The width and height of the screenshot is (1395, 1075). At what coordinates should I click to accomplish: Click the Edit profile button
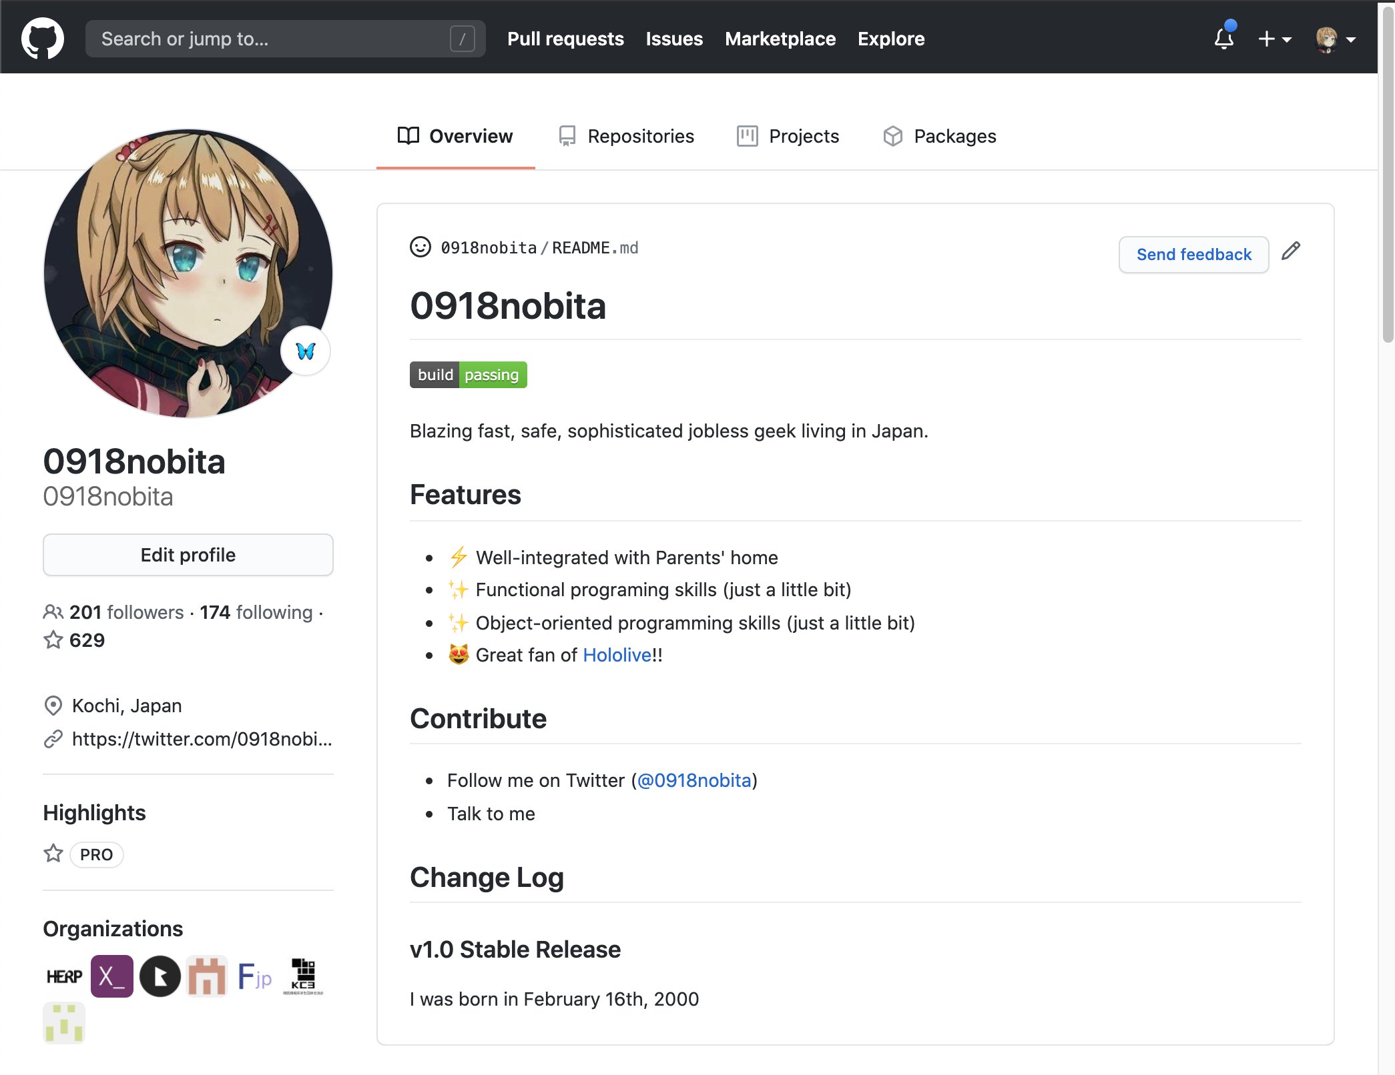click(188, 555)
